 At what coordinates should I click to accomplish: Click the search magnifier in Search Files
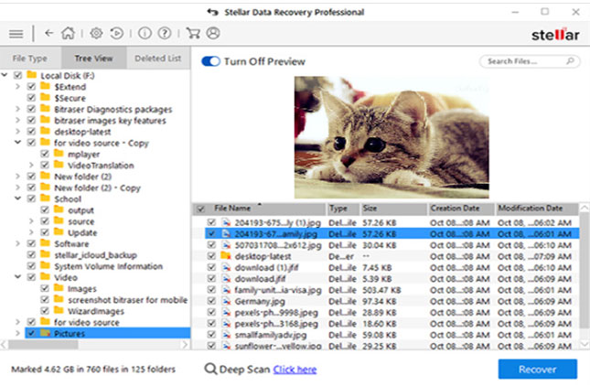tap(570, 61)
